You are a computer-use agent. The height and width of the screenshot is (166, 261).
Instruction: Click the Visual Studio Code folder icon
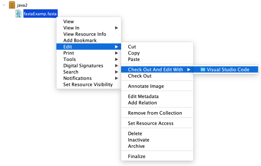pyautogui.click(x=203, y=70)
